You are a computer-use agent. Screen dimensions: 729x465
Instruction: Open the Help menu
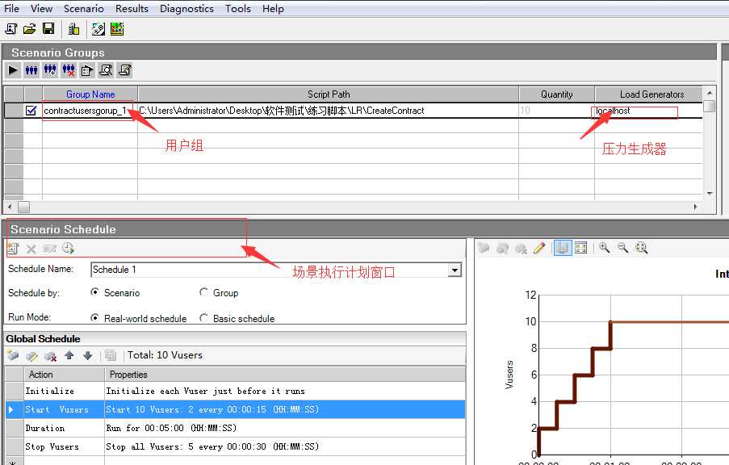click(273, 8)
